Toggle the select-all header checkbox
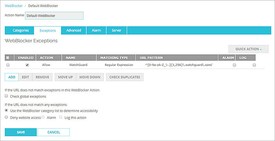Screen dimensions: 275x141 click(8, 58)
